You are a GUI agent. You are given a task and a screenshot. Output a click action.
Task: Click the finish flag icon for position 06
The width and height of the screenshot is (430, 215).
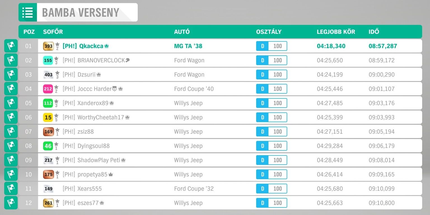[x=11, y=117]
